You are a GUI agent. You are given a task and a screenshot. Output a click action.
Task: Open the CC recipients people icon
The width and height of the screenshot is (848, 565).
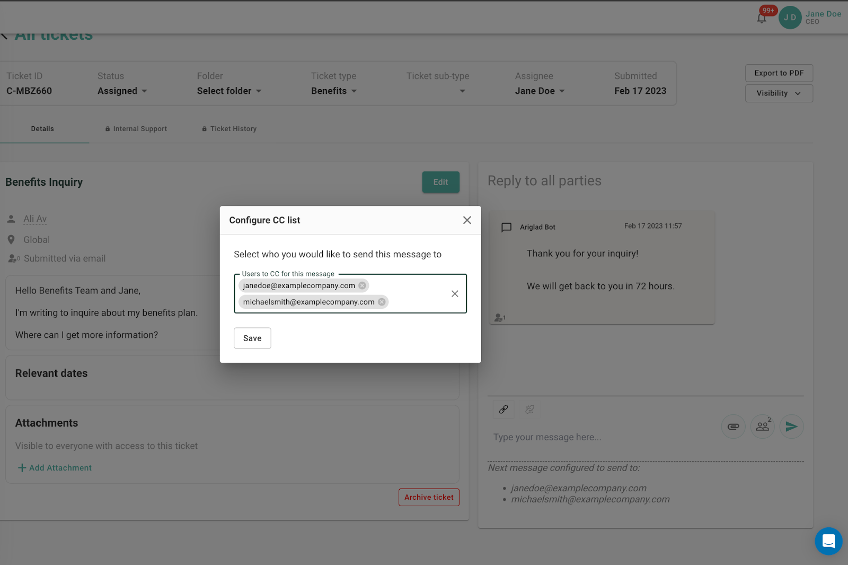(x=763, y=427)
